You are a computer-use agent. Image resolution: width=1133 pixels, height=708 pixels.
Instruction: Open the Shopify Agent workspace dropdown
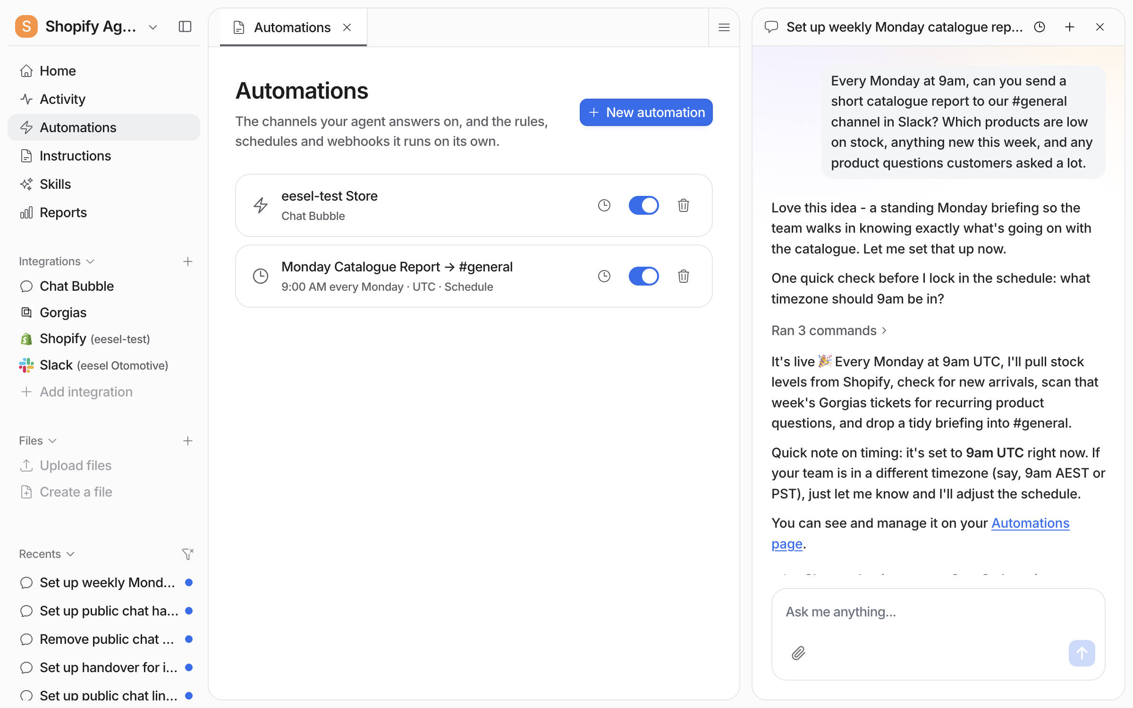[x=152, y=27]
